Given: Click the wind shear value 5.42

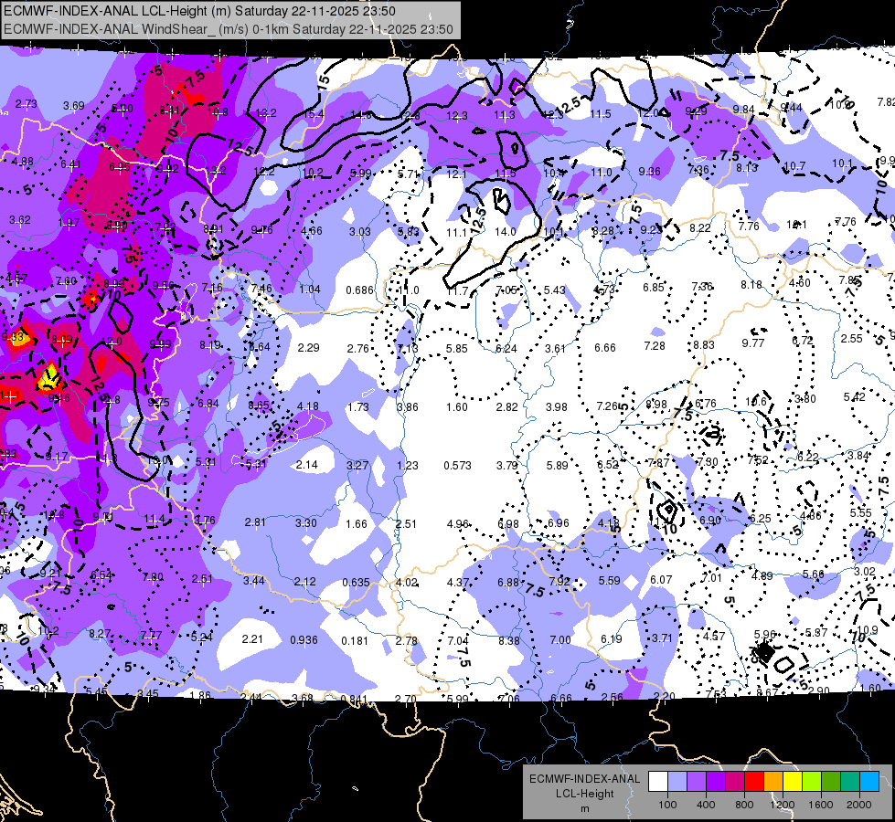Looking at the screenshot, I should click(855, 396).
